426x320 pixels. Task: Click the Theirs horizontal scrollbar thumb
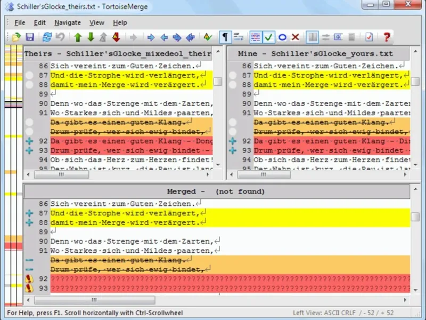coord(62,174)
